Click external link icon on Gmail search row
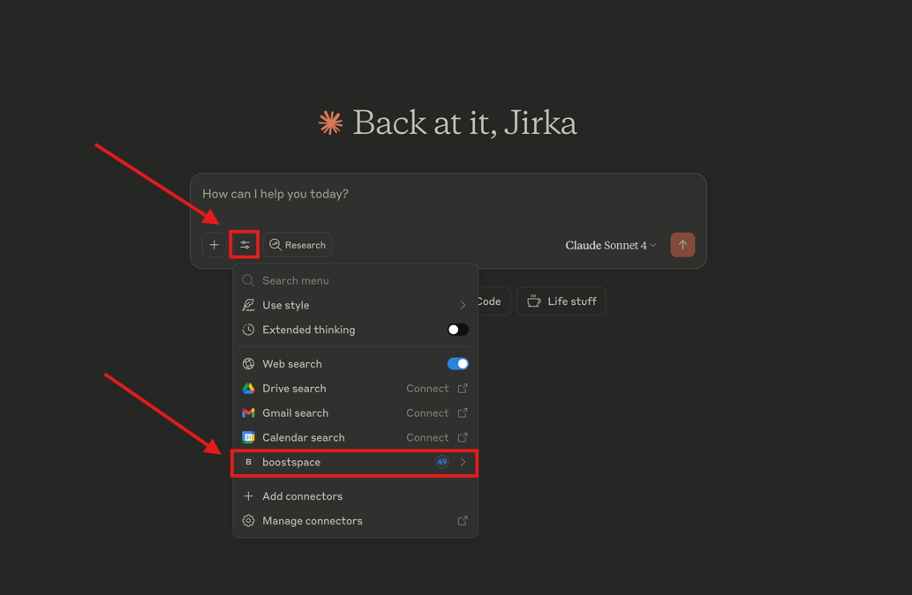Viewport: 912px width, 595px height. coord(463,413)
